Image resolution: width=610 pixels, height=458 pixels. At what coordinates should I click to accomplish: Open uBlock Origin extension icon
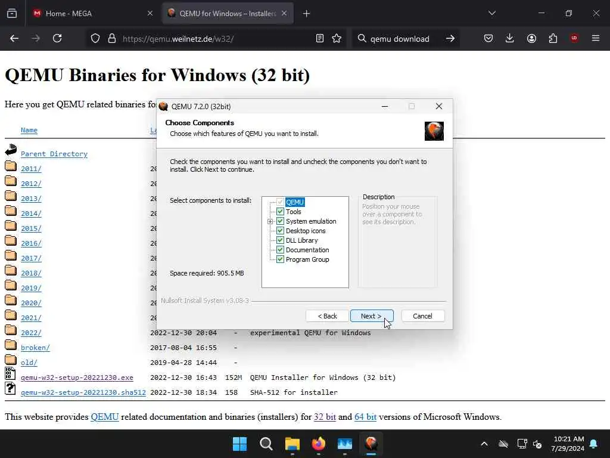coord(574,39)
